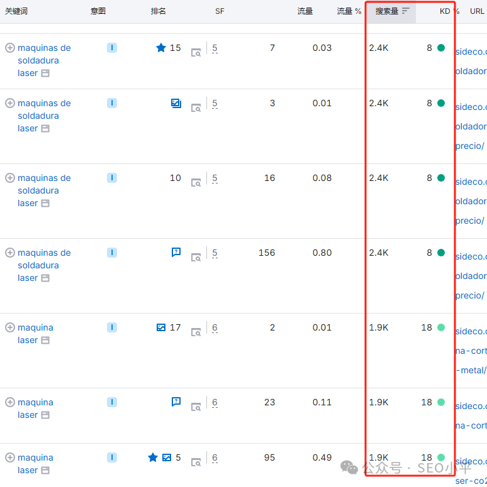Click traffic percentage 0.49

tap(322, 457)
